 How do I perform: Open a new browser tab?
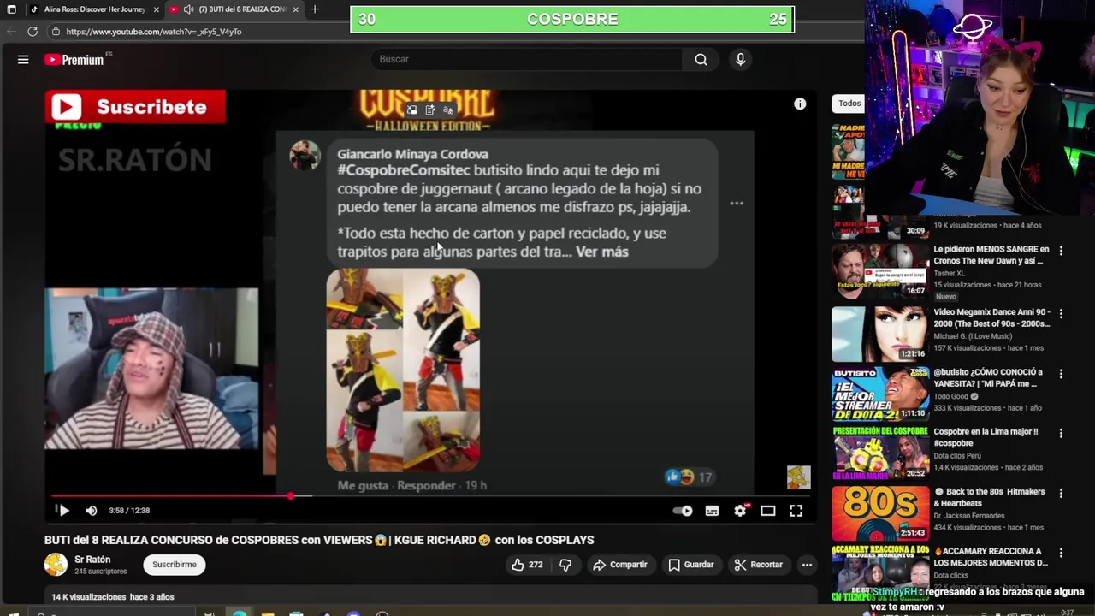pos(315,9)
